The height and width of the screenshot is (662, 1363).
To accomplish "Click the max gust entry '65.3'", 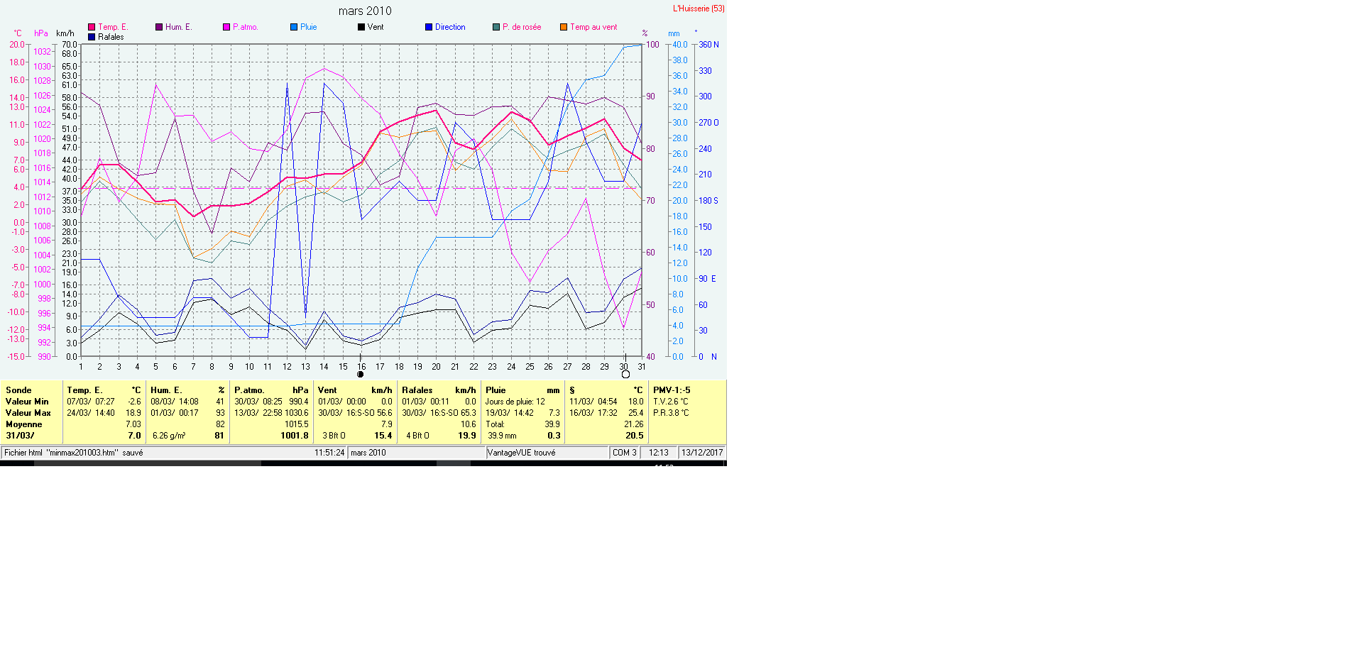I will [469, 413].
